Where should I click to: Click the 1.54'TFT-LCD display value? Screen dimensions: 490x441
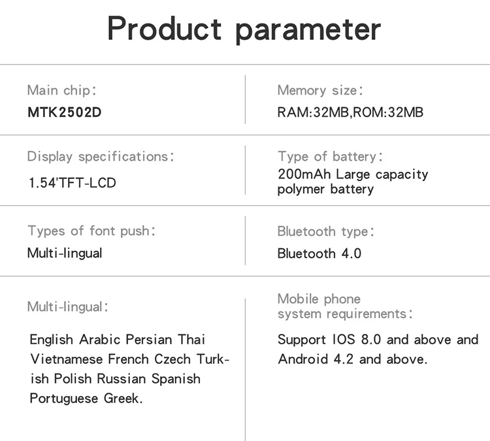click(x=72, y=183)
